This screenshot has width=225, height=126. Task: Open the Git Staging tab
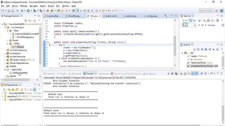click(149, 74)
